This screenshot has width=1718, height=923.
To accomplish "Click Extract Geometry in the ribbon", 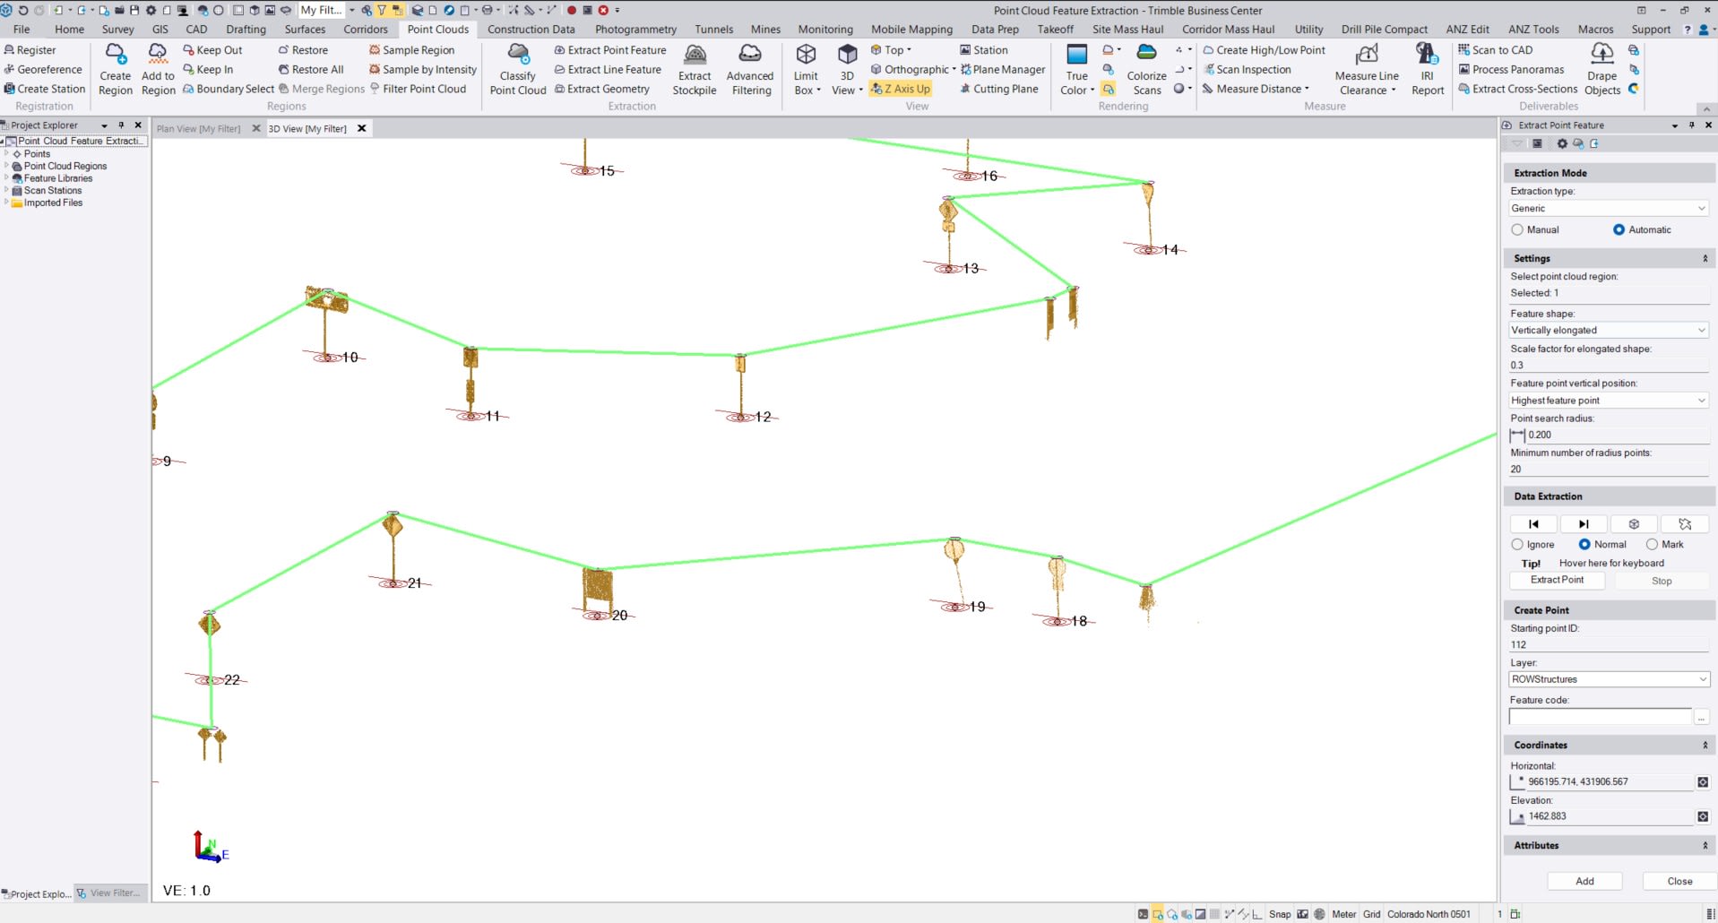I will click(601, 89).
